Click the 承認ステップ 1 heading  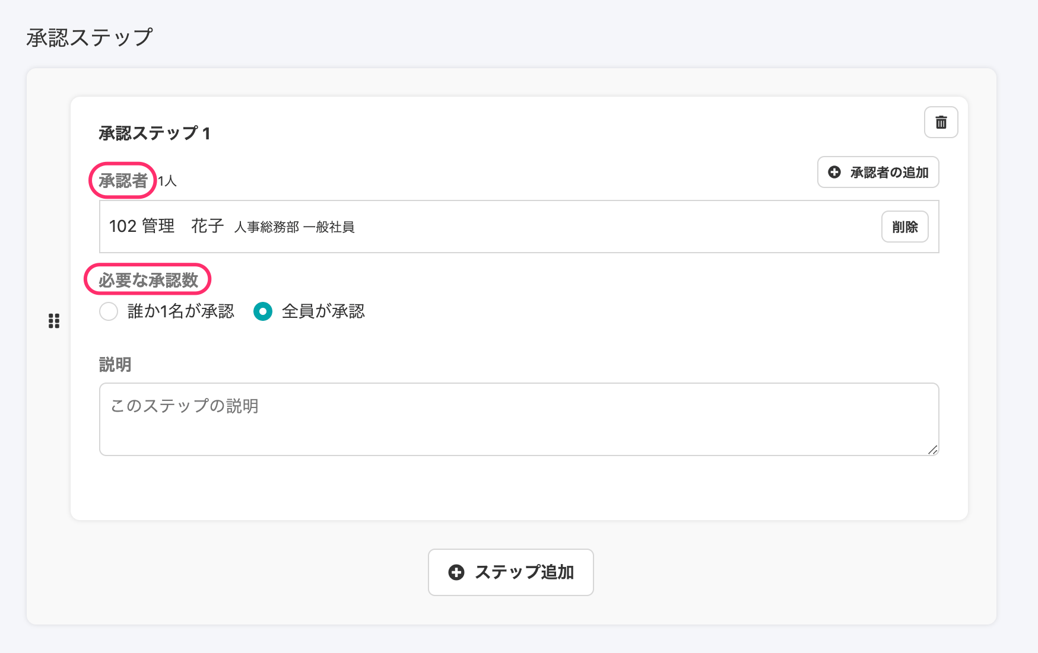(154, 133)
